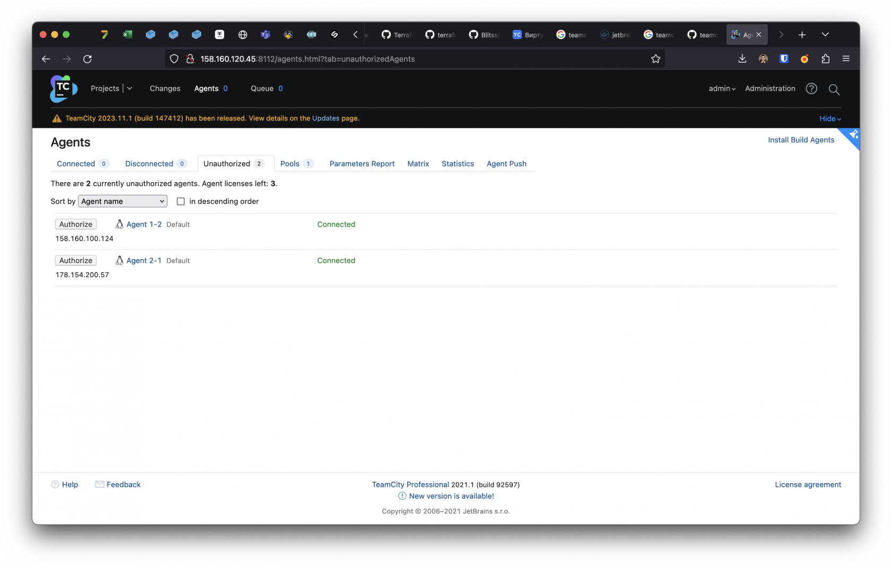The image size is (892, 567).
Task: Close the active Agents browser tab
Action: coord(759,35)
